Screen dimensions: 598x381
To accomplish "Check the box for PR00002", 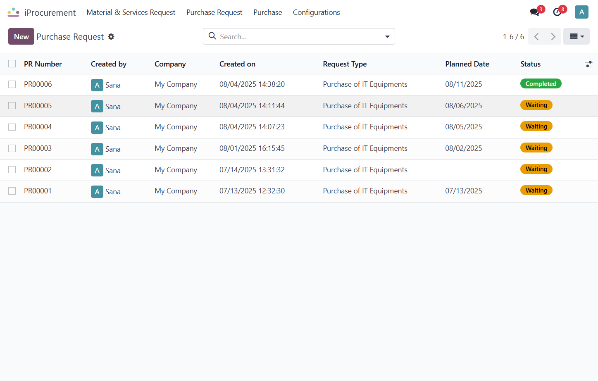I will click(12, 170).
